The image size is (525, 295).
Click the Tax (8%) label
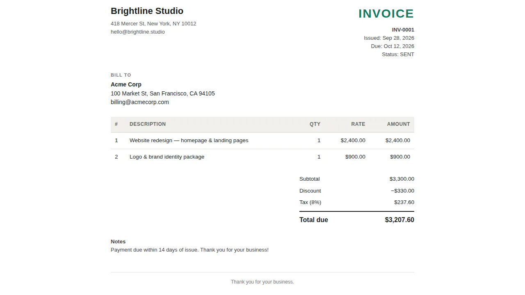pyautogui.click(x=310, y=202)
